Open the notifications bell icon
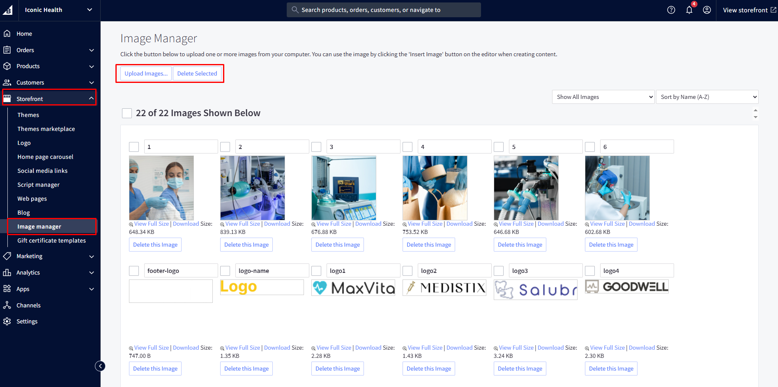Screen dimensions: 778x387 [x=689, y=10]
